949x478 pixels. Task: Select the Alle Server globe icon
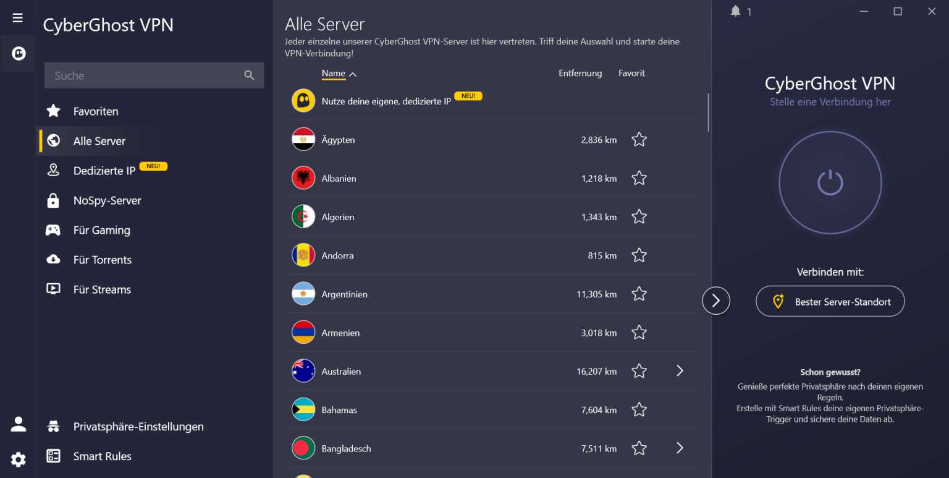(x=53, y=140)
